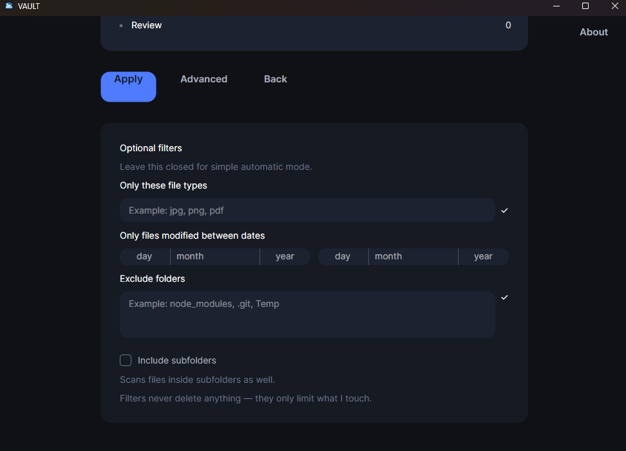Click the checkmark beside the file types field
The image size is (626, 451).
(x=505, y=210)
